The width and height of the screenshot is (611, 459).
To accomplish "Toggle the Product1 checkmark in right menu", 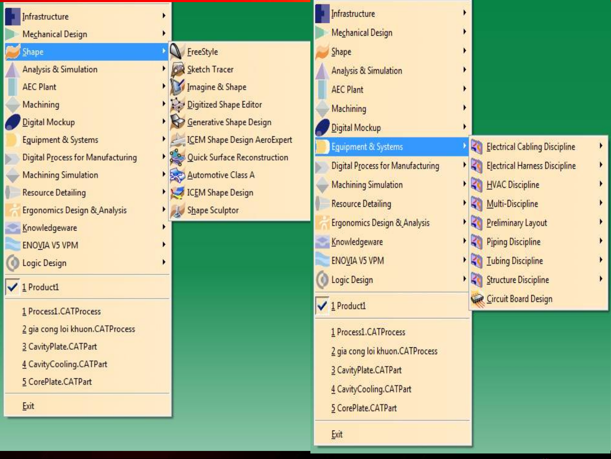I will pyautogui.click(x=322, y=306).
